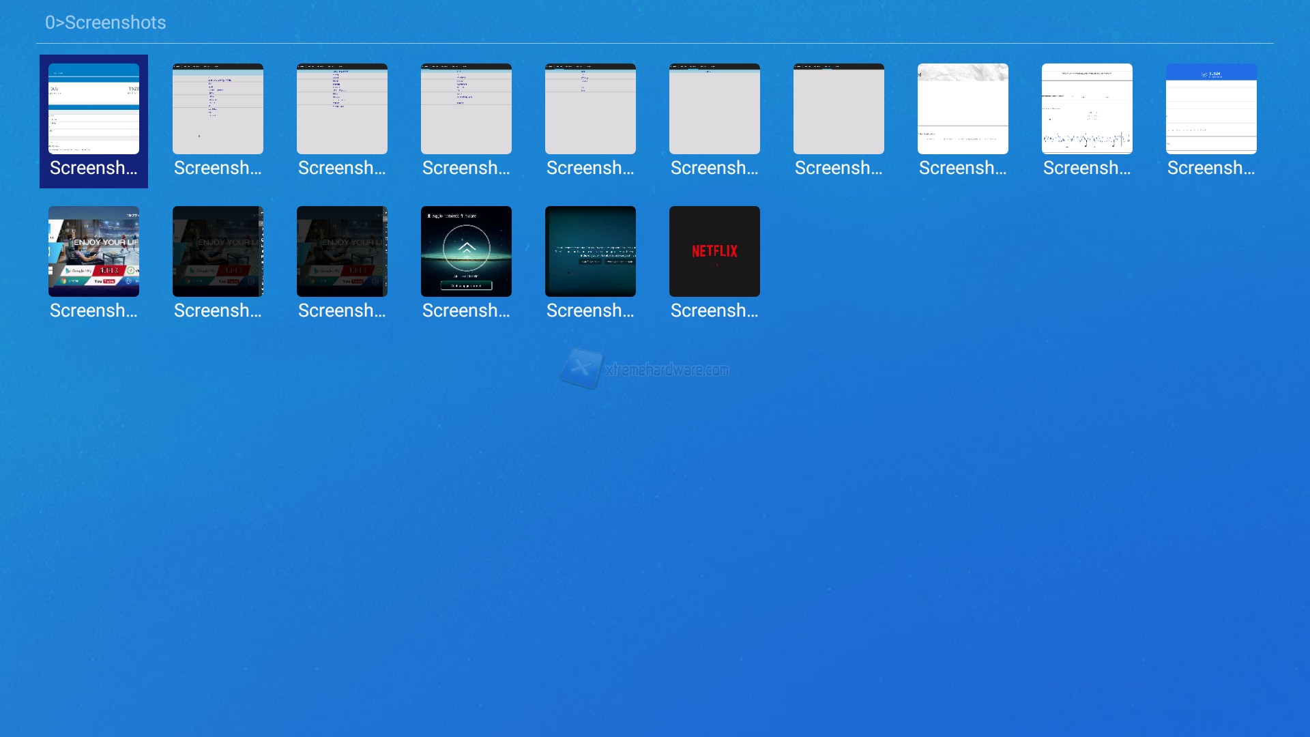Select the second dimmed ENJOY YOUR LIFE screenshot
Image resolution: width=1310 pixels, height=737 pixels.
(x=342, y=251)
